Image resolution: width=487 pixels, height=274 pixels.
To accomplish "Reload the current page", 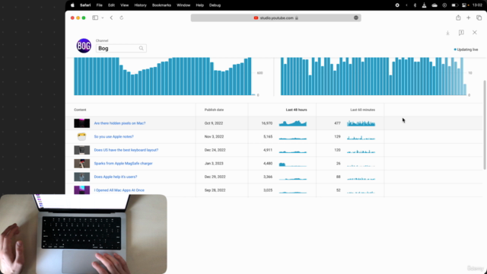I will pyautogui.click(x=122, y=18).
